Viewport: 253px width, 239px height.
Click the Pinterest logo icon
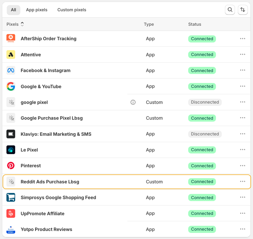(x=11, y=166)
